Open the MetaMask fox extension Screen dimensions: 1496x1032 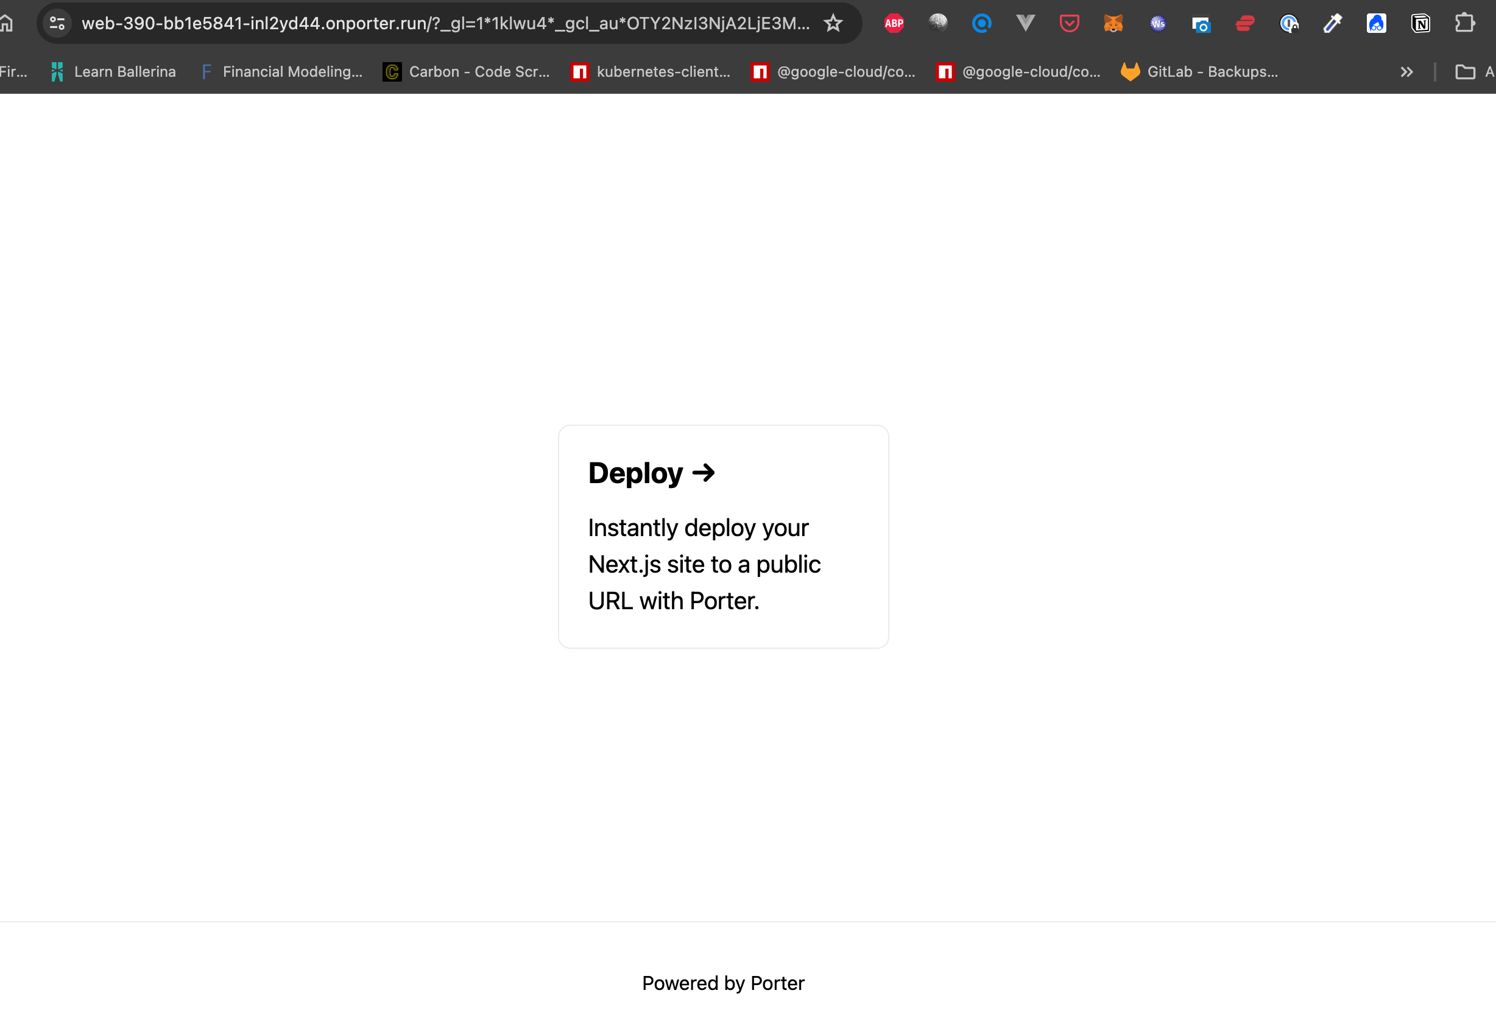(1113, 24)
